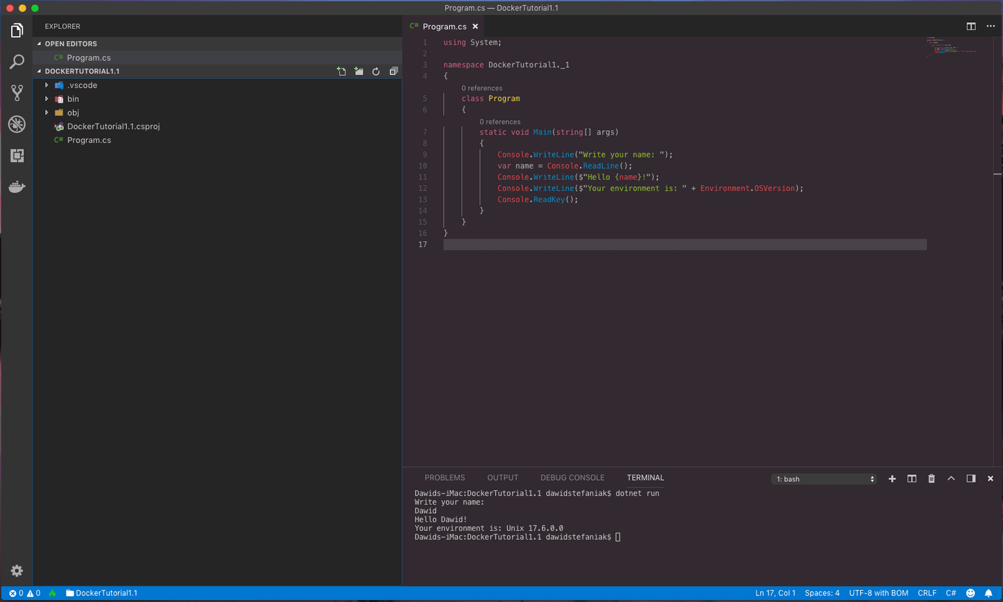Click the terminal prompt input line
The width and height of the screenshot is (1003, 602).
(517, 537)
